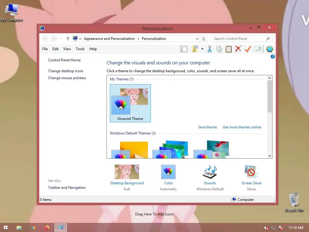Click the Personalization breadcrumb segment
Image resolution: width=309 pixels, height=232 pixels.
tap(154, 39)
